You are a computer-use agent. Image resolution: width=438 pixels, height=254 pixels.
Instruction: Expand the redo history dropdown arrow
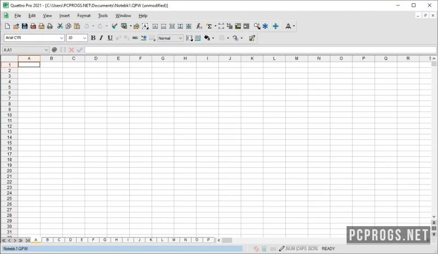107,26
